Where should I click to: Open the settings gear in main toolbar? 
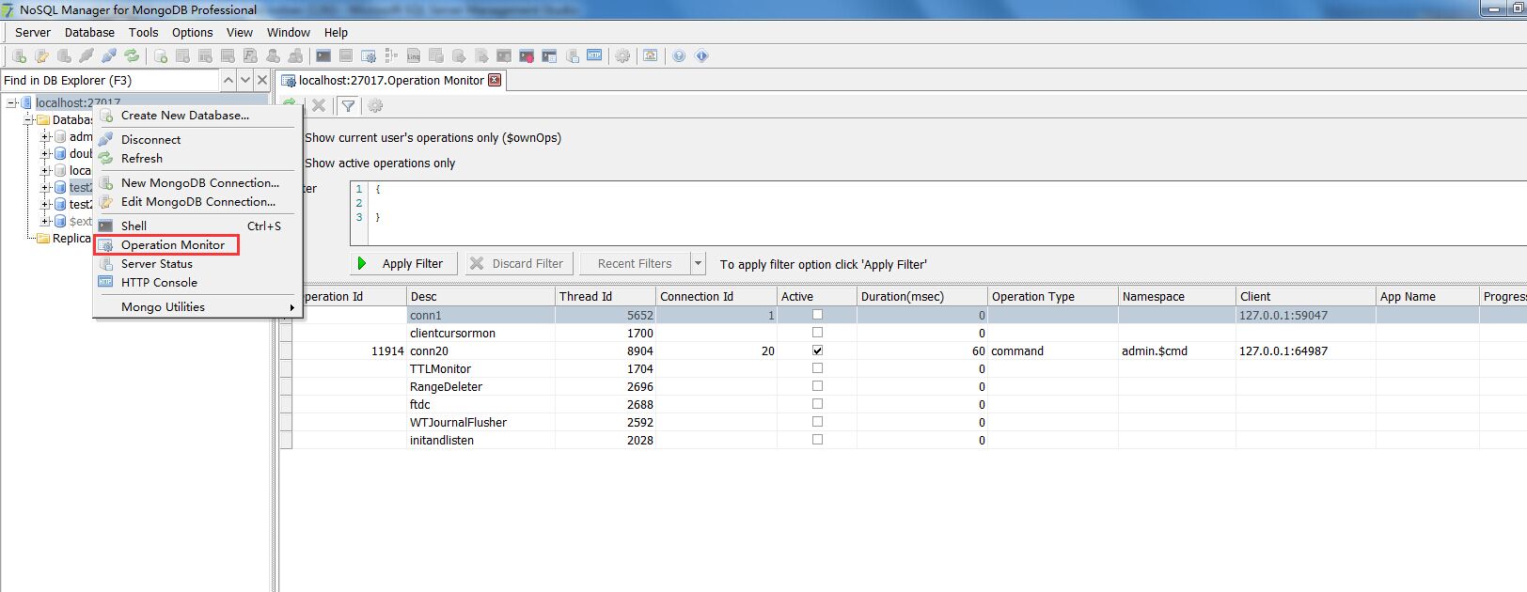pos(622,56)
